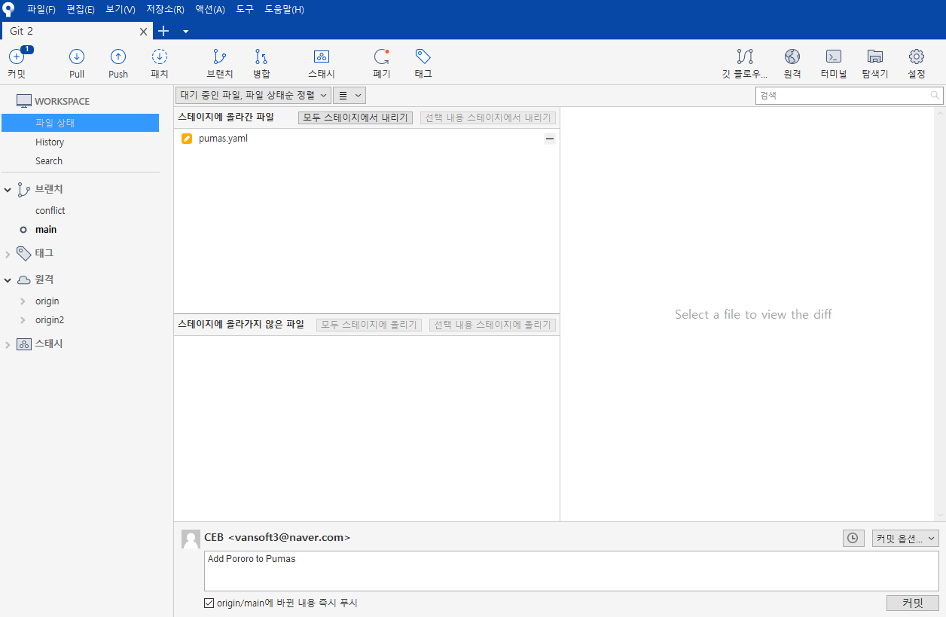Select the pumas.yaml staged file

(x=367, y=139)
